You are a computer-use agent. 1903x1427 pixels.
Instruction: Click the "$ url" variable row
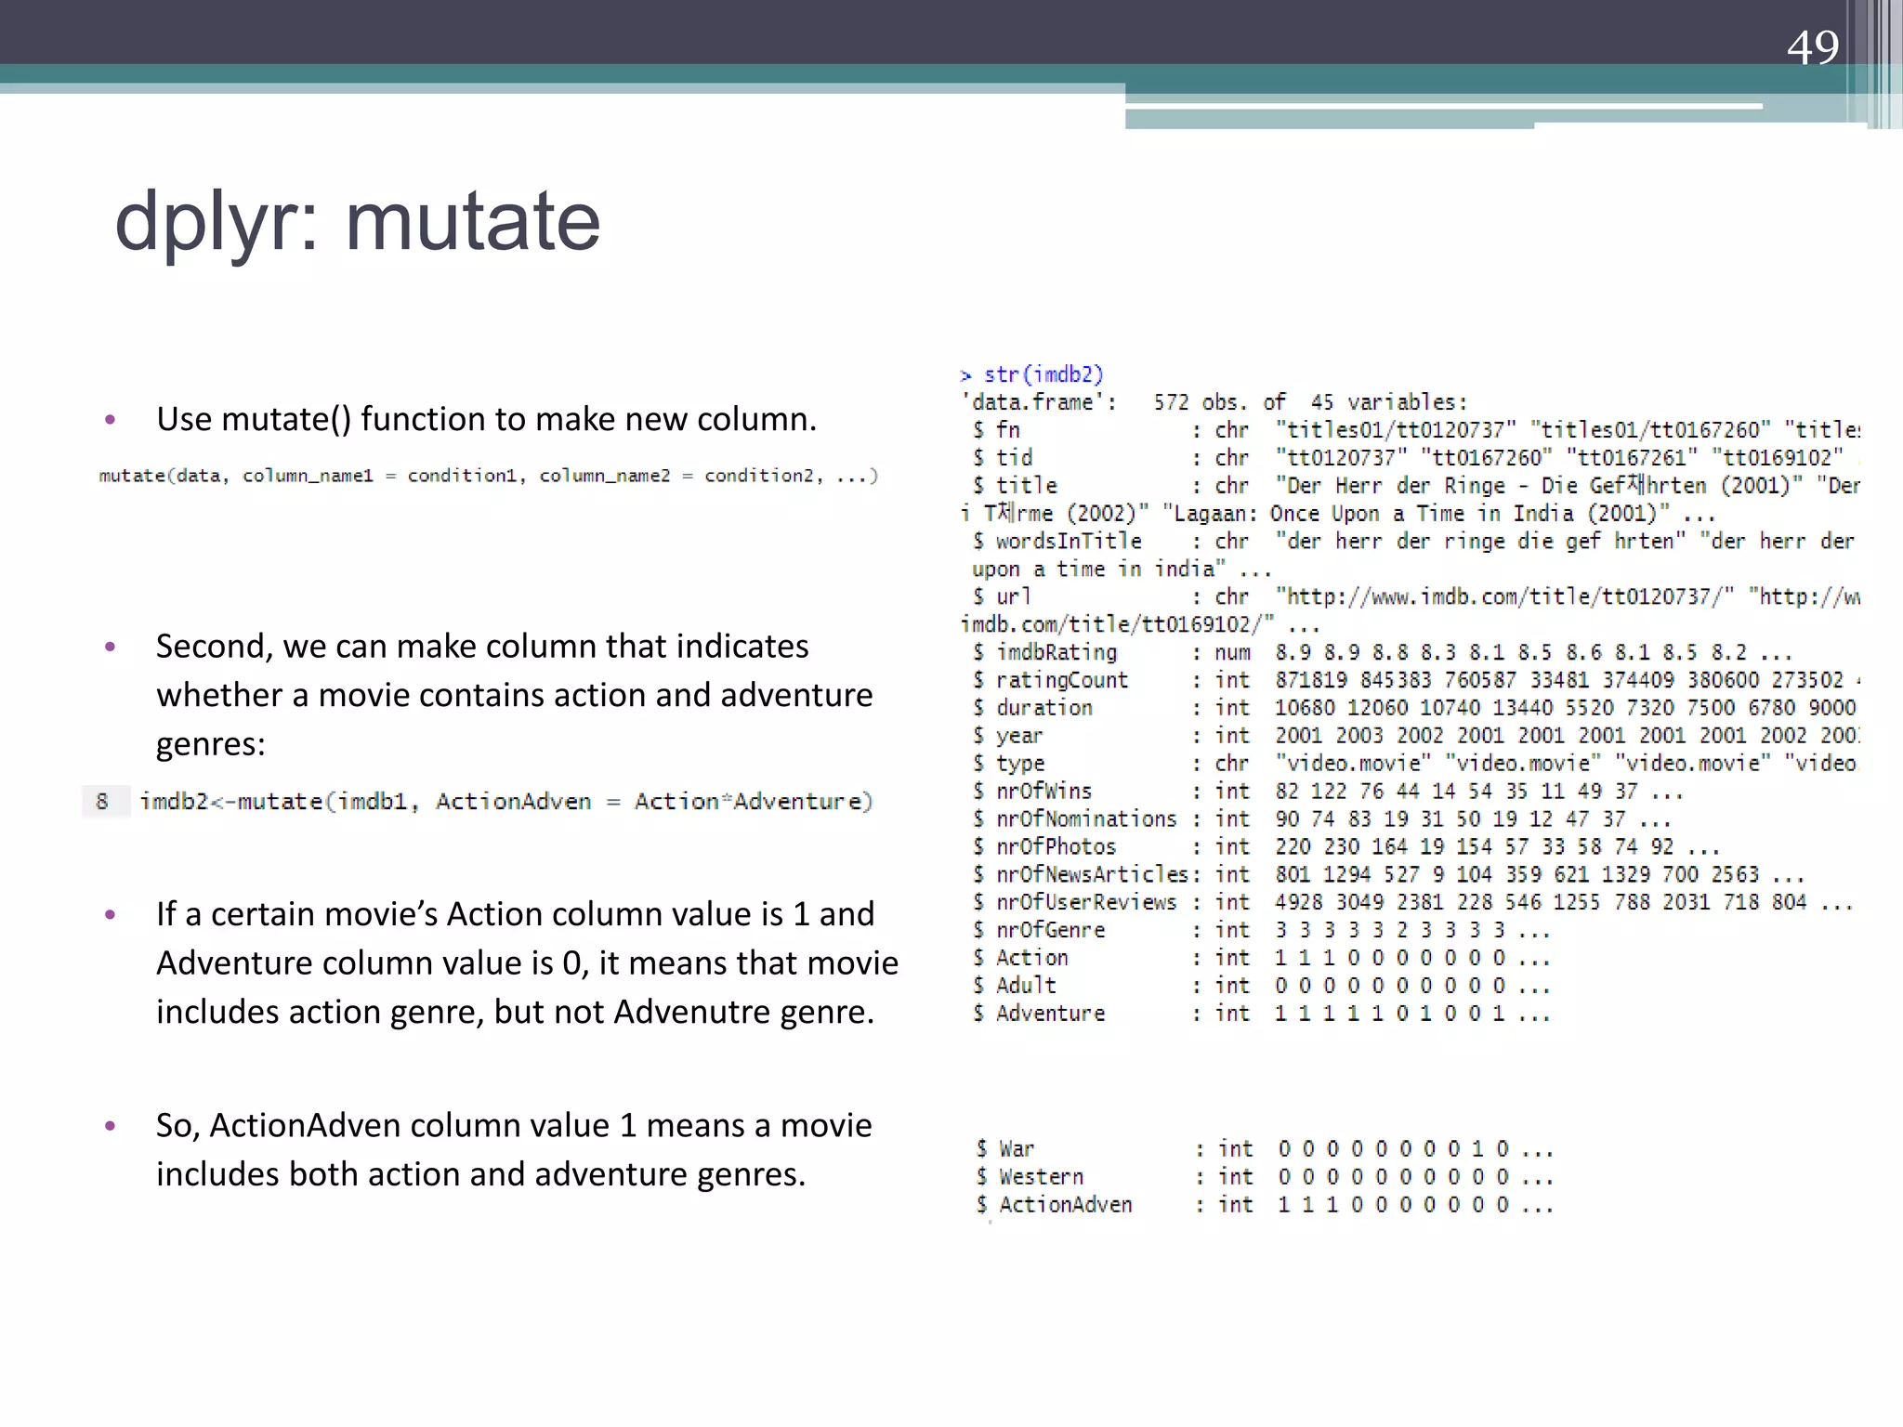[x=1416, y=596]
